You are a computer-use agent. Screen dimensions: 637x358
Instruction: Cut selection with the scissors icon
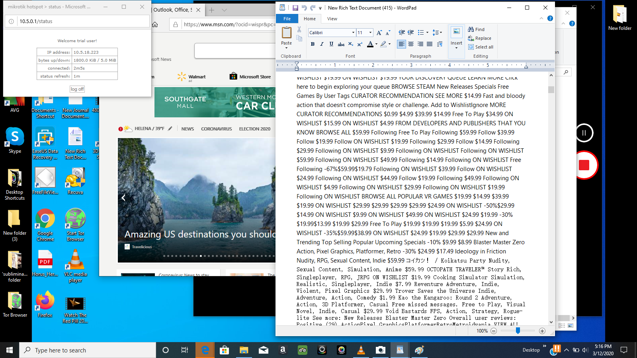point(299,29)
